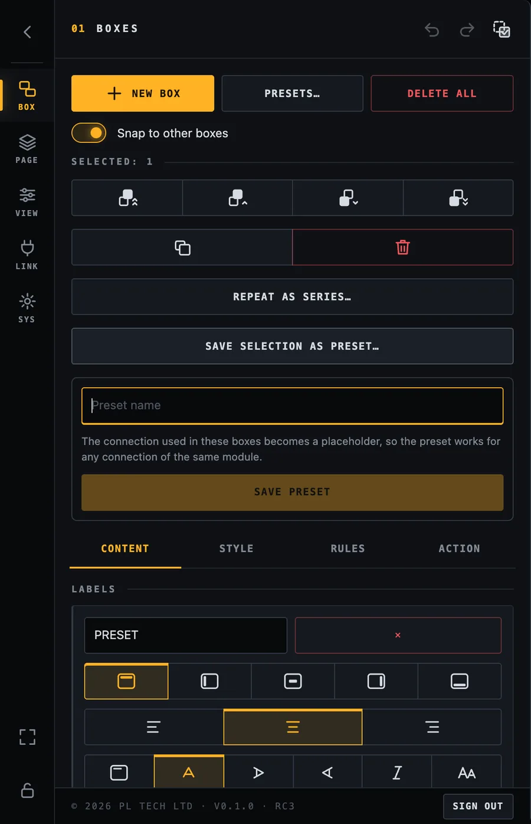This screenshot has width=531, height=824.
Task: Click the left-pointing triangle icon
Action: coord(327,772)
